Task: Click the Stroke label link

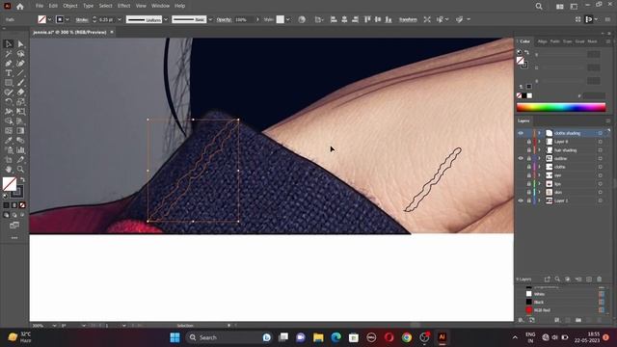Action: click(x=82, y=19)
